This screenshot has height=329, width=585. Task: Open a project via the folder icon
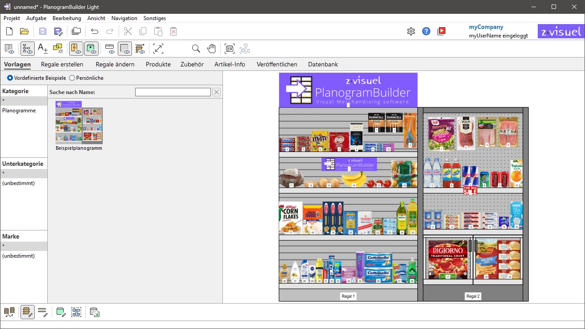[25, 31]
